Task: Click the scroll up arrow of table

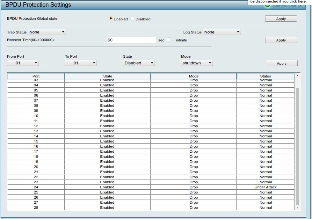Action: pos(298,76)
